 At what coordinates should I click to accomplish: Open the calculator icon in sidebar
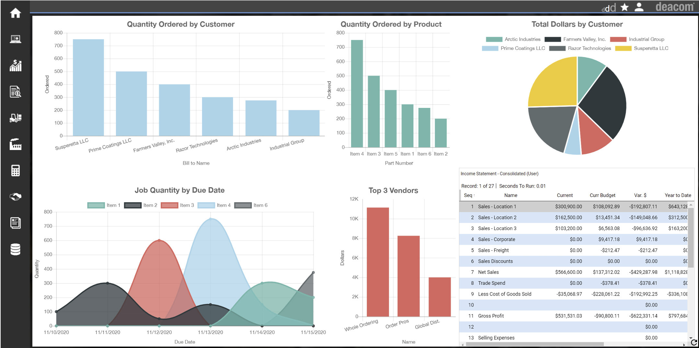click(15, 170)
